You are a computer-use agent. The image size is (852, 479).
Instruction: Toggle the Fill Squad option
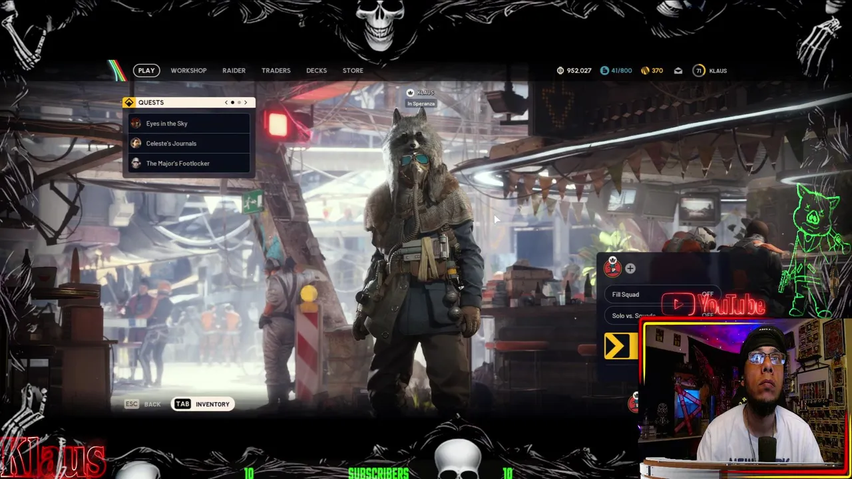[662, 295]
